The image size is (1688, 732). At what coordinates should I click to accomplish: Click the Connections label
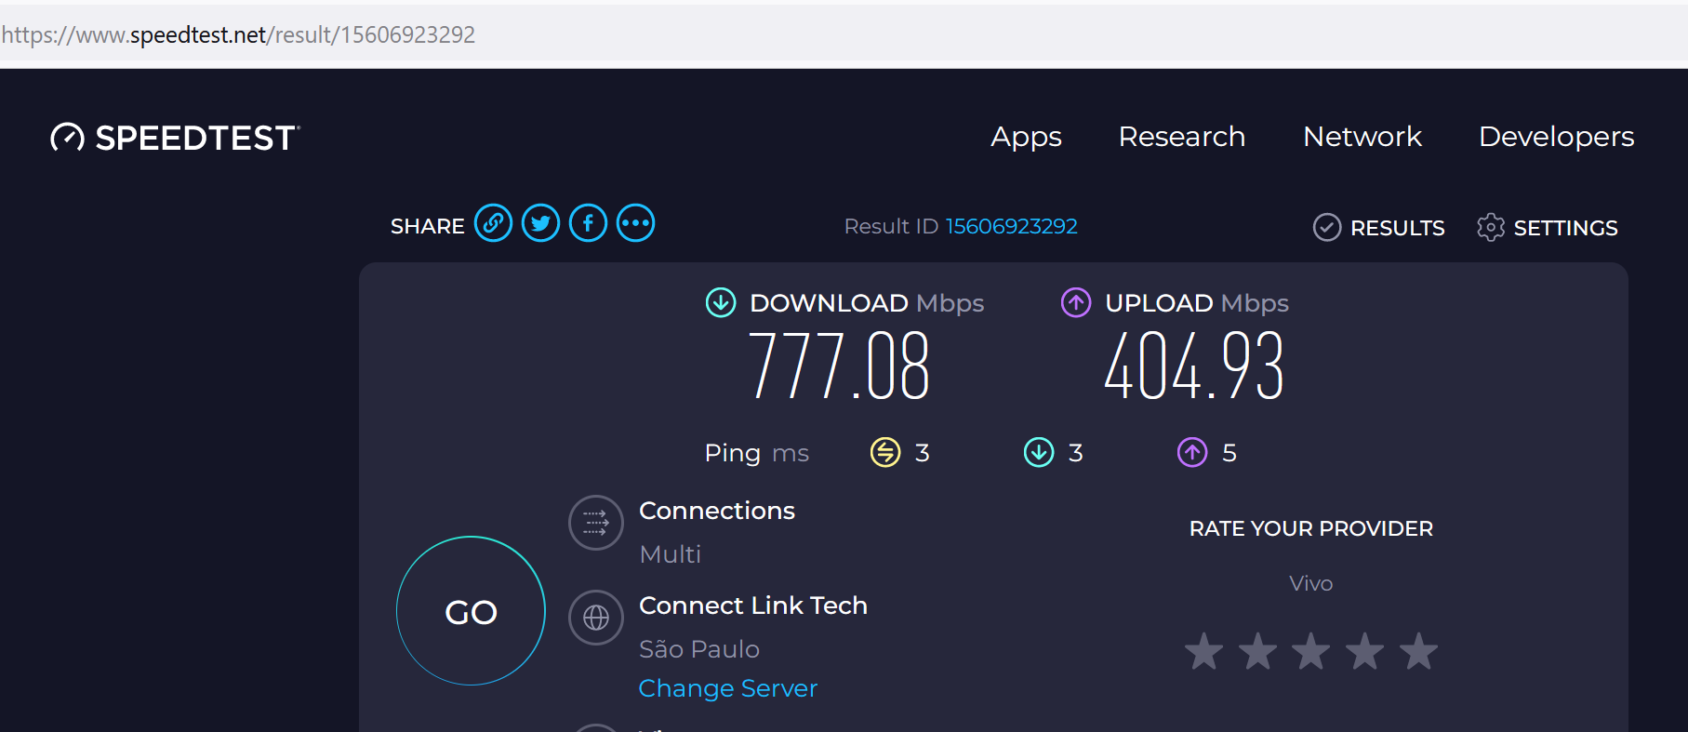[717, 511]
